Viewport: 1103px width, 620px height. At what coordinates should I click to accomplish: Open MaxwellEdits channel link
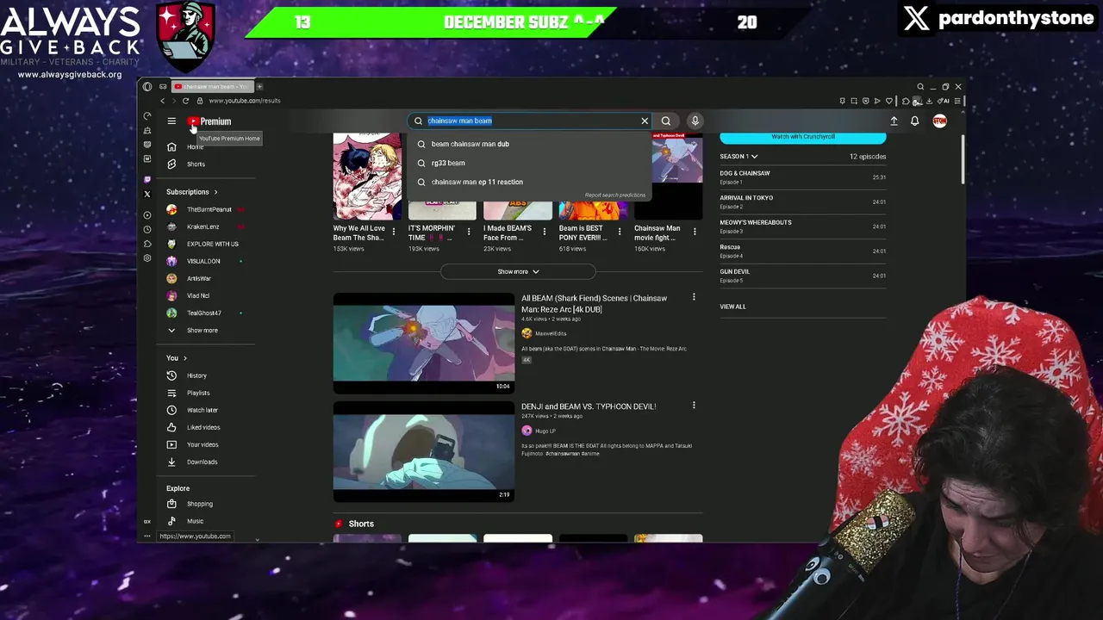(x=551, y=333)
